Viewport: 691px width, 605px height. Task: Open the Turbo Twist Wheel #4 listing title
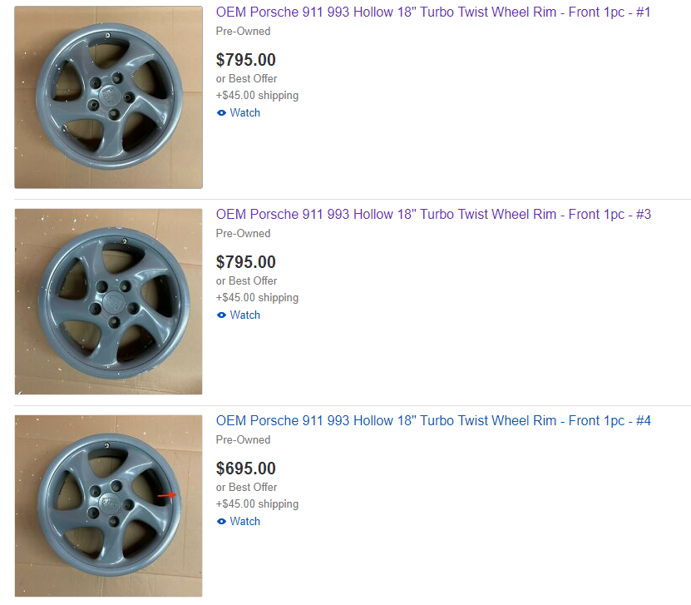click(433, 421)
